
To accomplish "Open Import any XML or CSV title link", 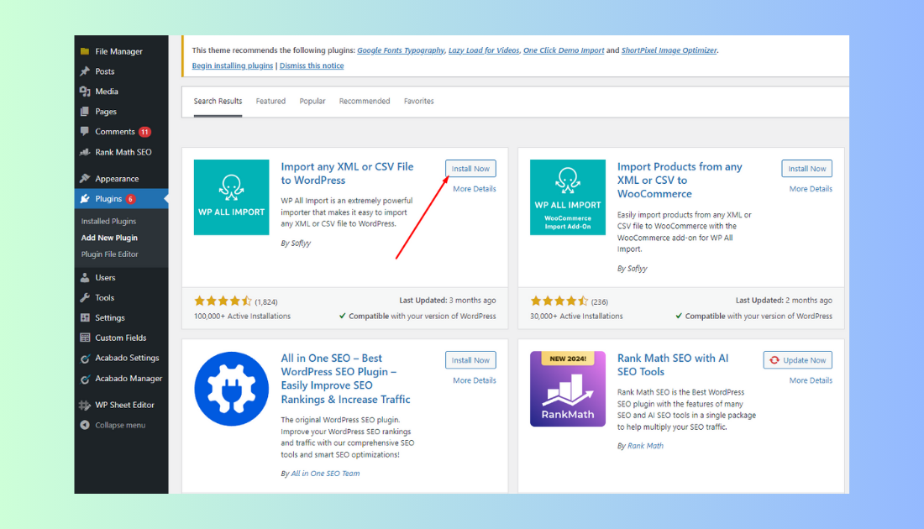I will (x=347, y=173).
